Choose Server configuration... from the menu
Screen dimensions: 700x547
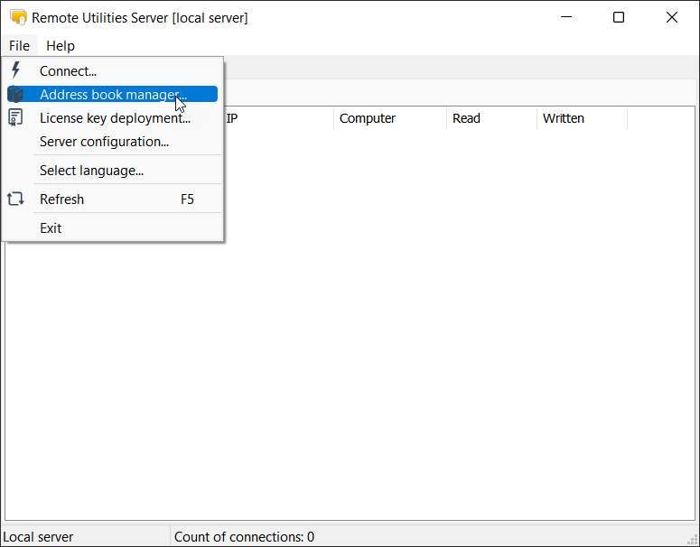coord(104,142)
